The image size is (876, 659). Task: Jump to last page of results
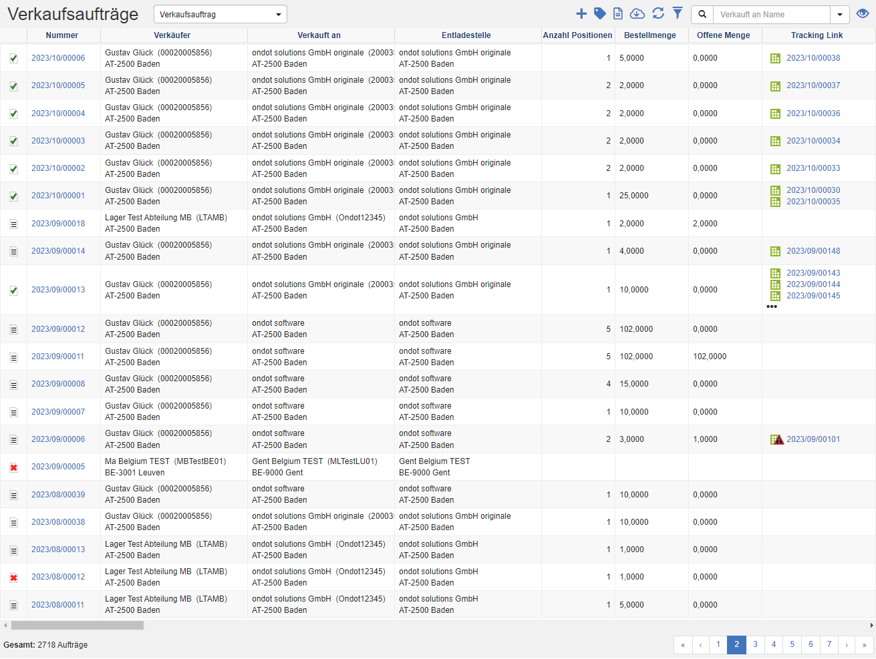864,645
